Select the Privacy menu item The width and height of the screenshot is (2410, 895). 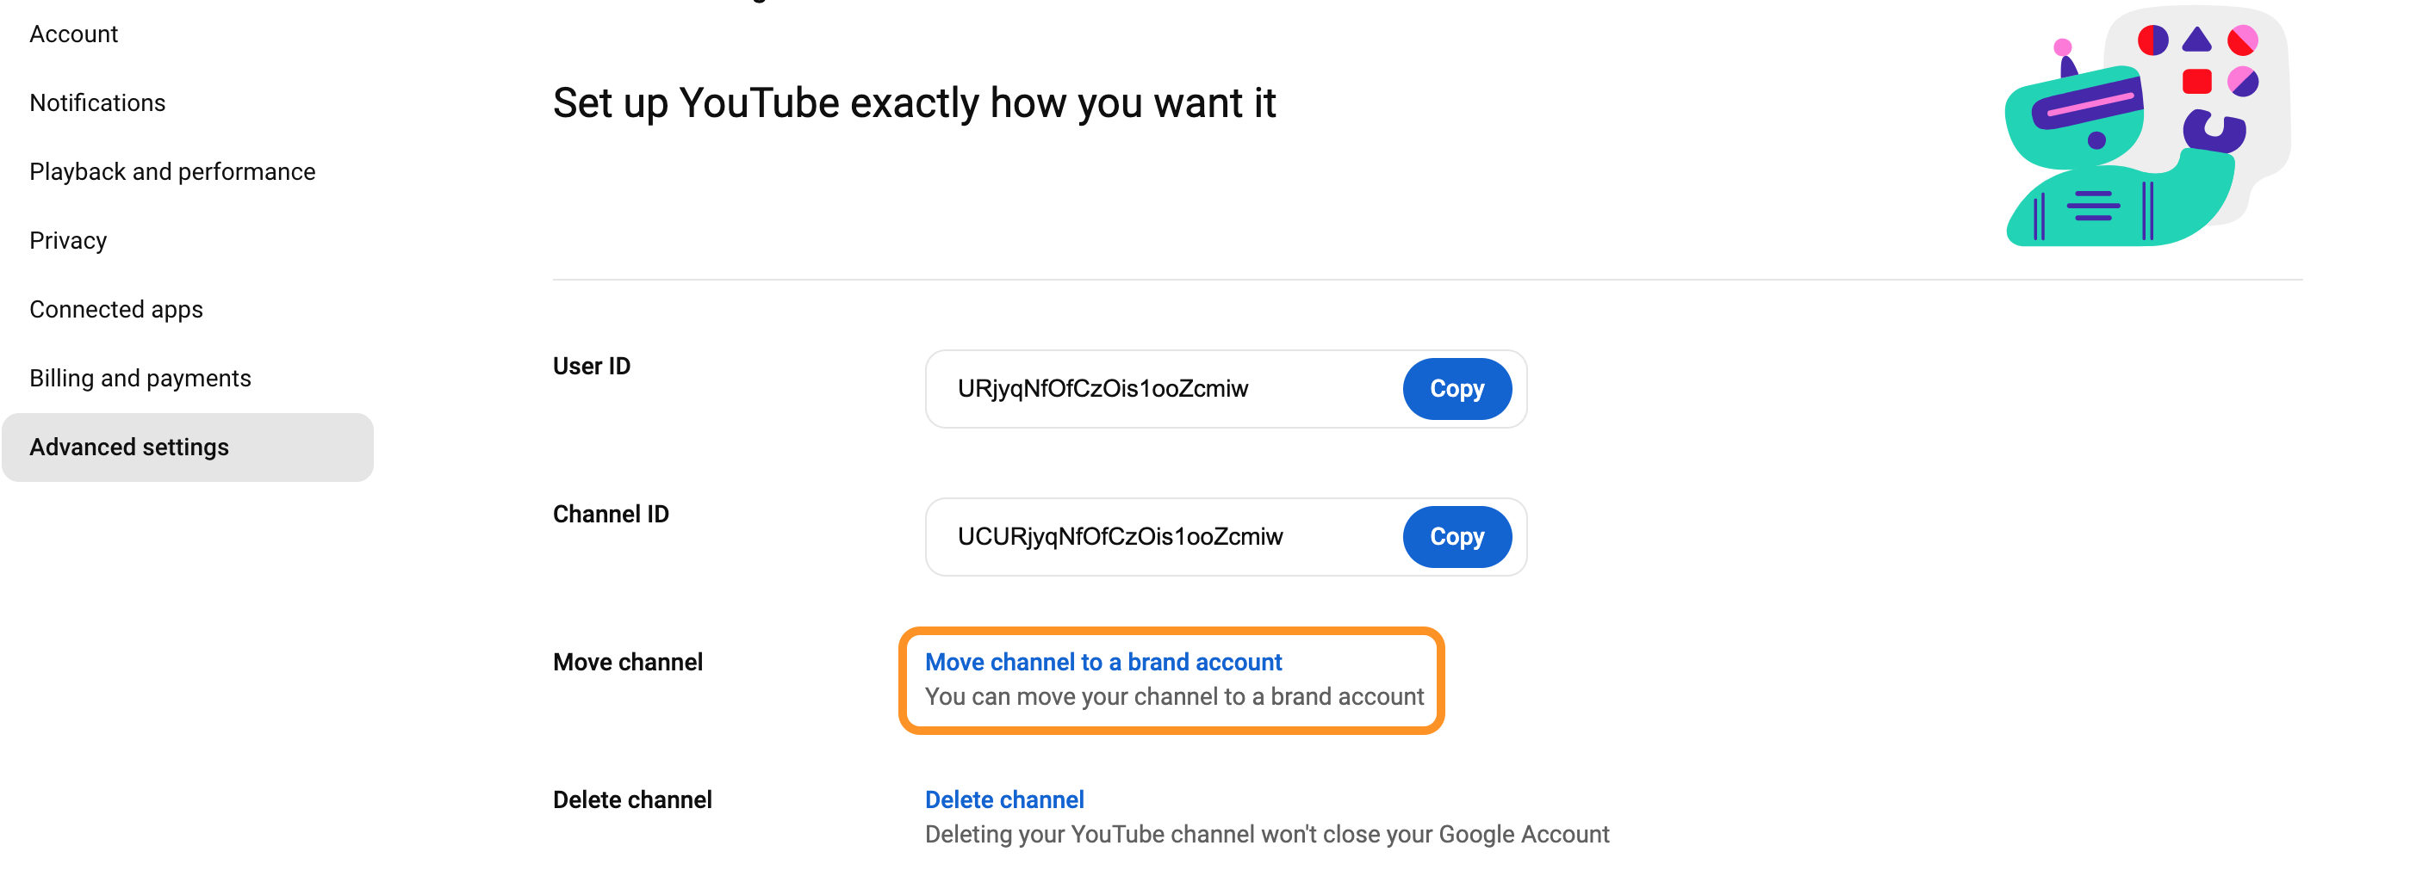click(68, 241)
